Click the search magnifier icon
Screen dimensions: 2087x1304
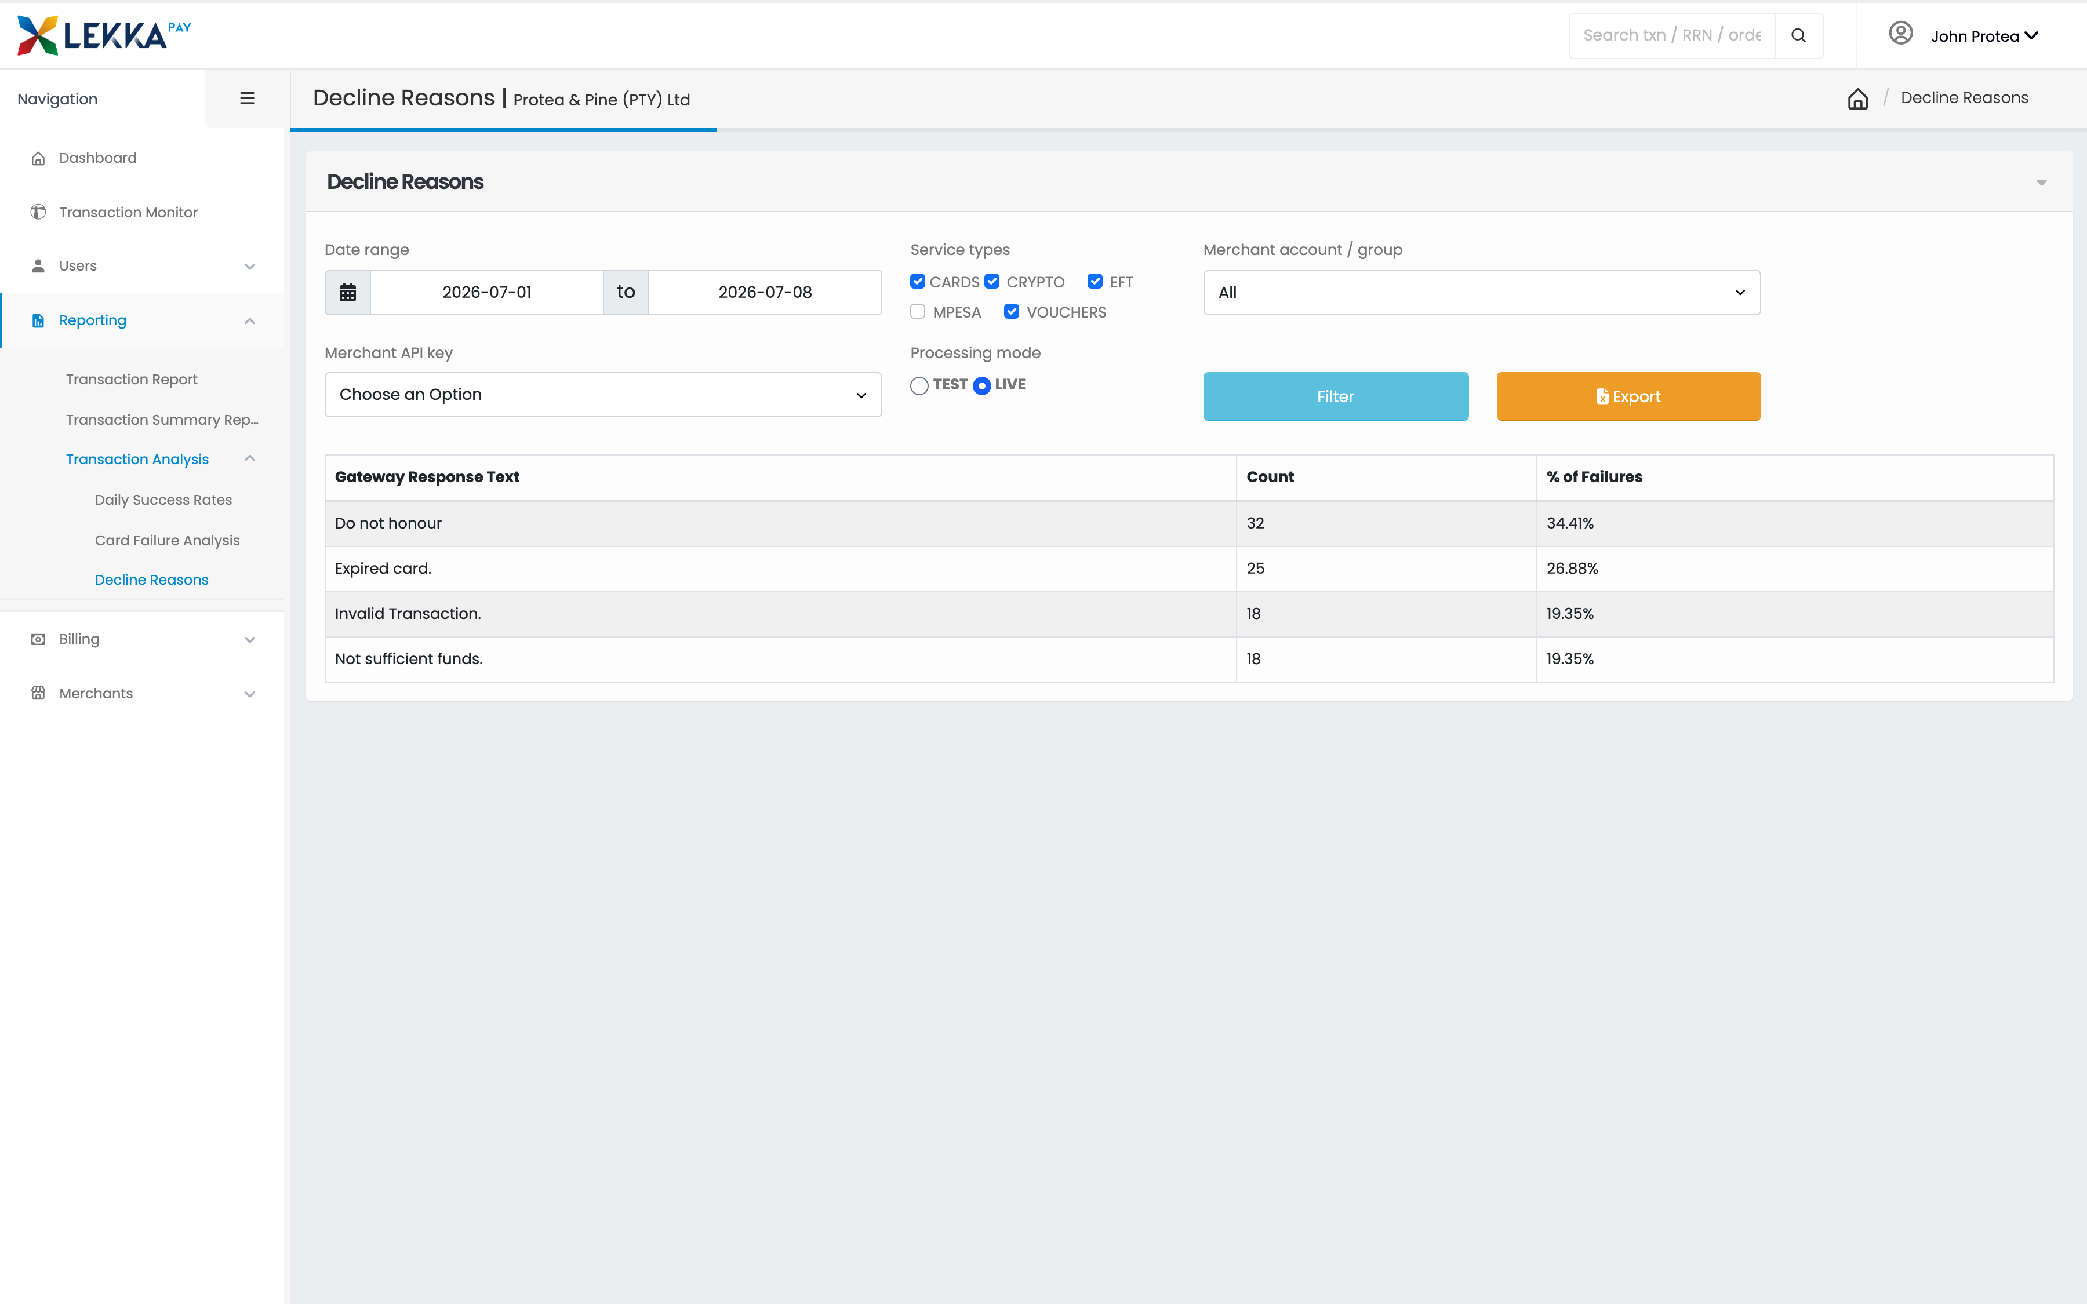[x=1798, y=35]
